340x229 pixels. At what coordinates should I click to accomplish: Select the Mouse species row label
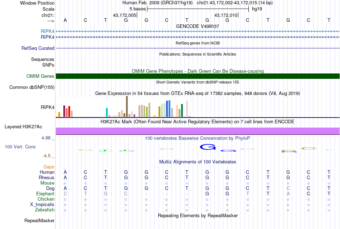[x=47, y=183]
